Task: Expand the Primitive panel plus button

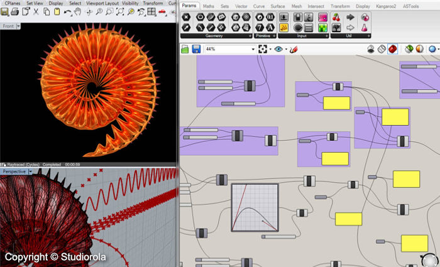Action: [274, 36]
